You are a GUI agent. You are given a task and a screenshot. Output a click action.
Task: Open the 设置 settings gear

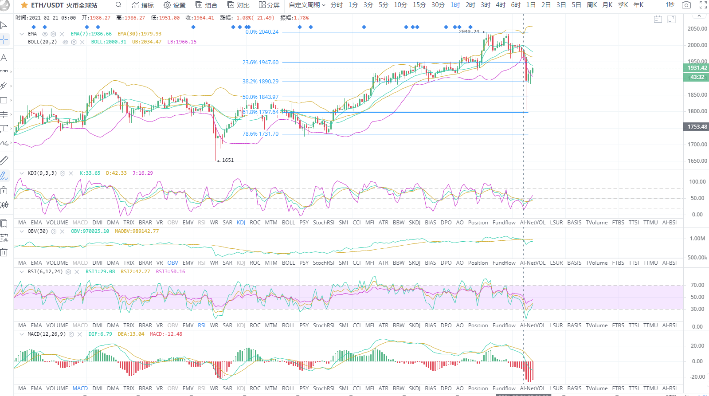[175, 5]
